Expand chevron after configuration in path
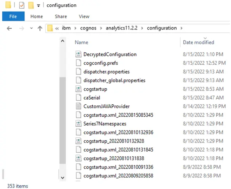 pyautogui.click(x=181, y=28)
